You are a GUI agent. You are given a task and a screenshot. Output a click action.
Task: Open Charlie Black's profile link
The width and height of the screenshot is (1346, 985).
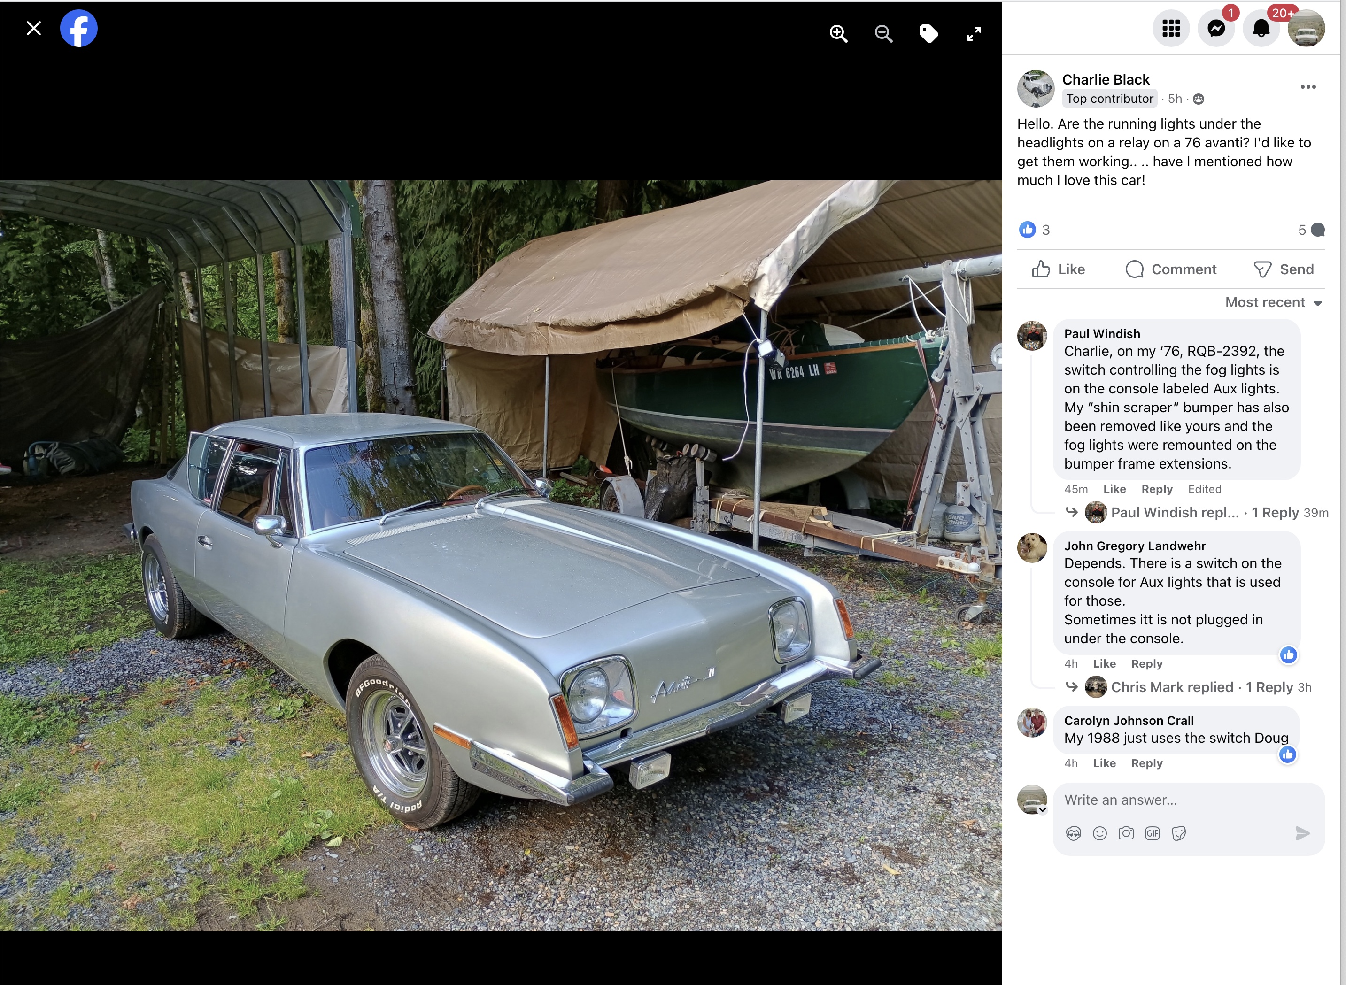pos(1106,80)
